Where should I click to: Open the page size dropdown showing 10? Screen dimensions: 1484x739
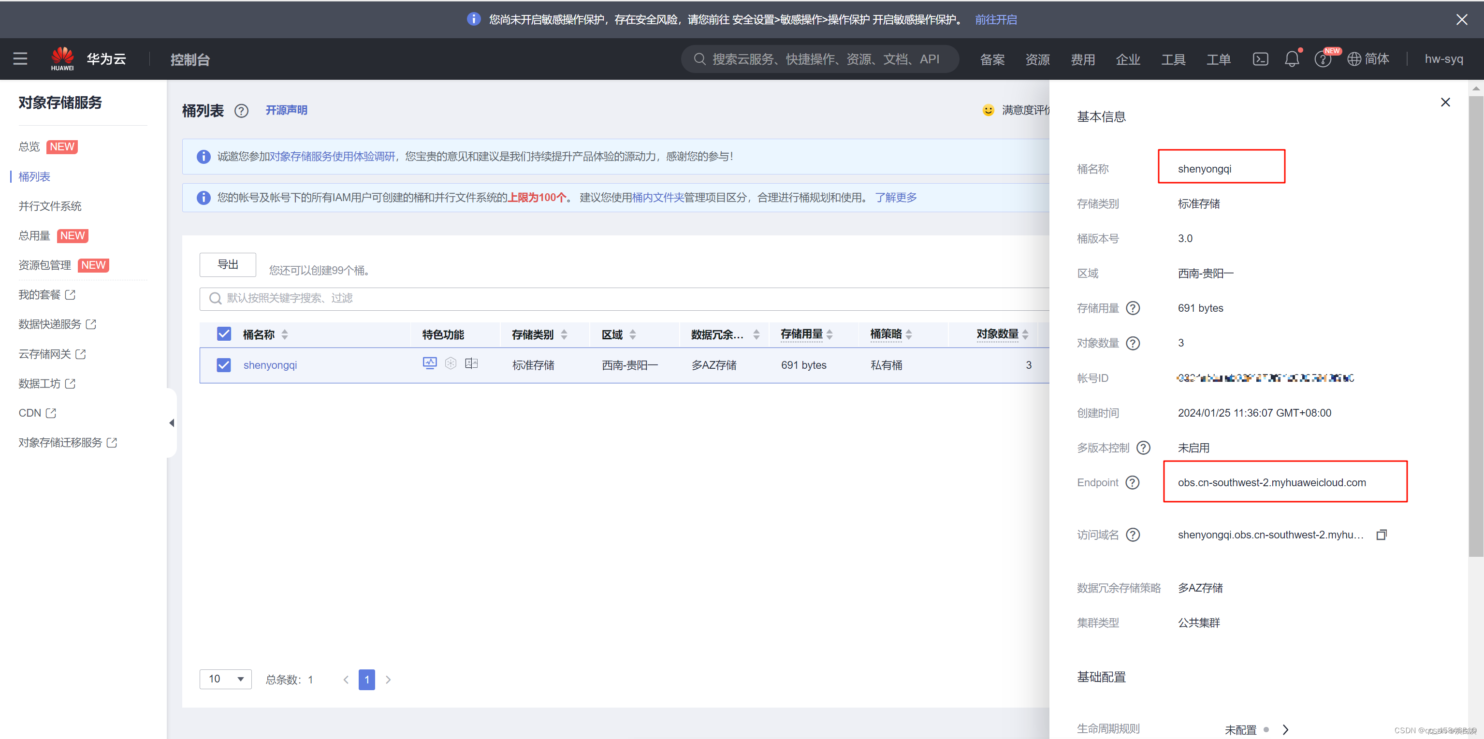225,679
